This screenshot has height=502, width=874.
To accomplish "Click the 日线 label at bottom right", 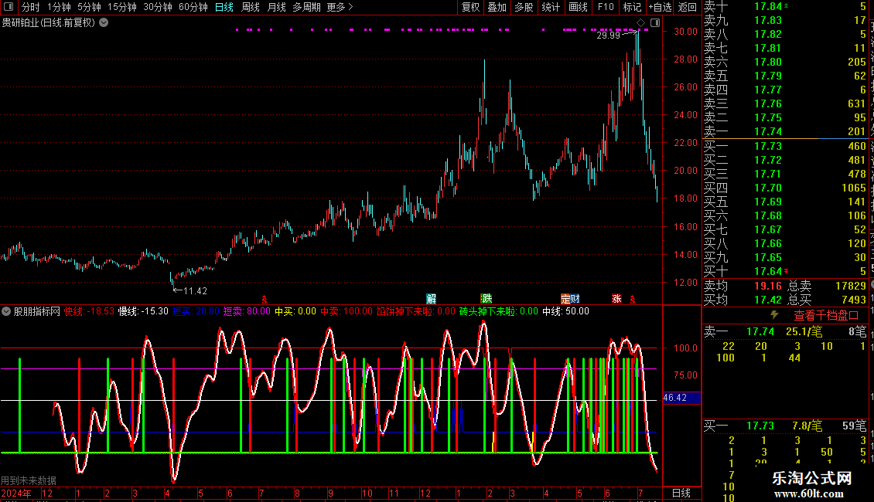I will pos(681,493).
